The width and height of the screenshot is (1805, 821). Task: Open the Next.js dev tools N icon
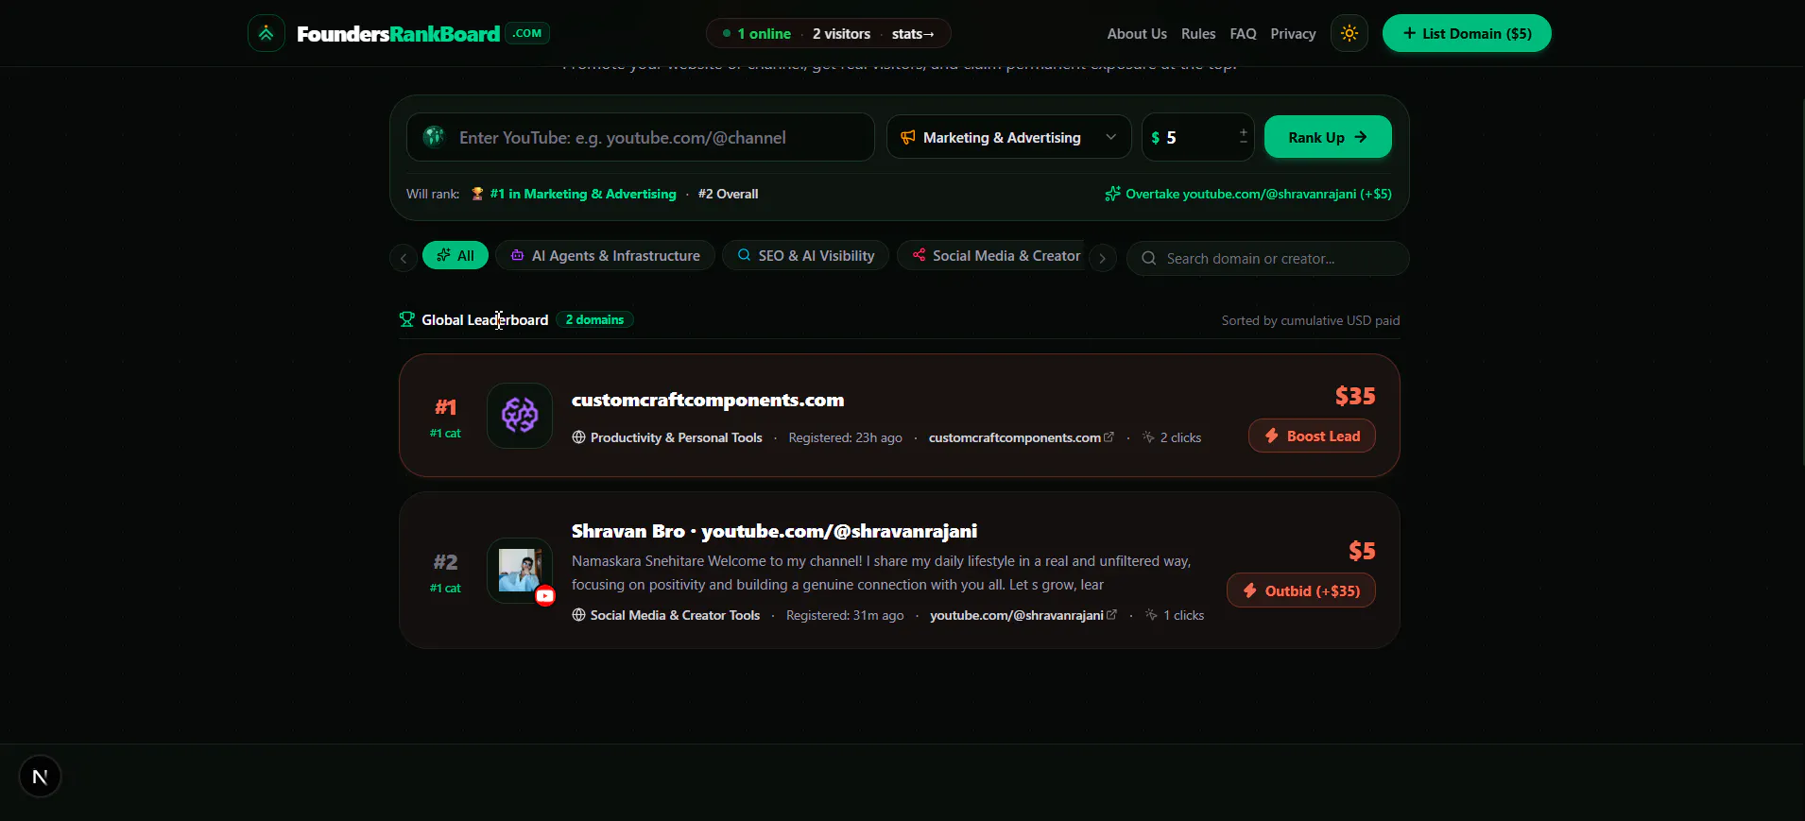pyautogui.click(x=40, y=777)
